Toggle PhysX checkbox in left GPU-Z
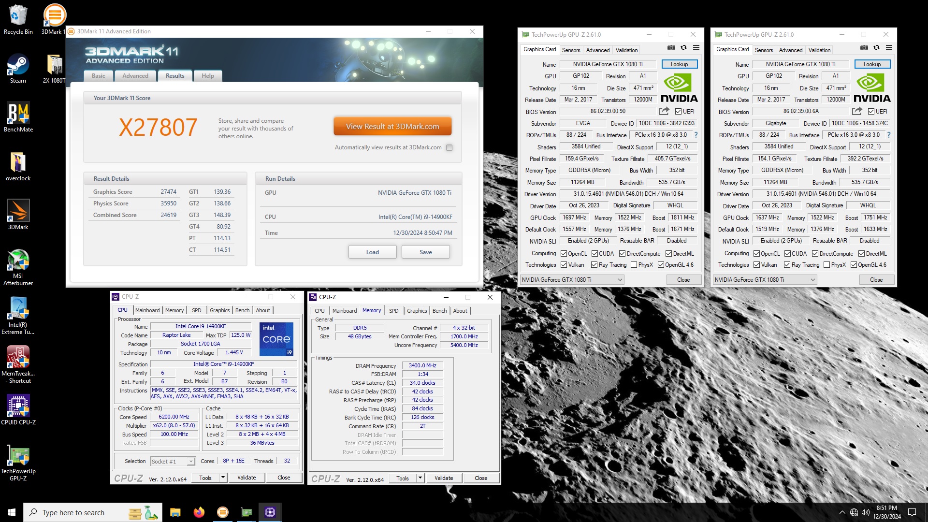The image size is (928, 522). click(634, 265)
